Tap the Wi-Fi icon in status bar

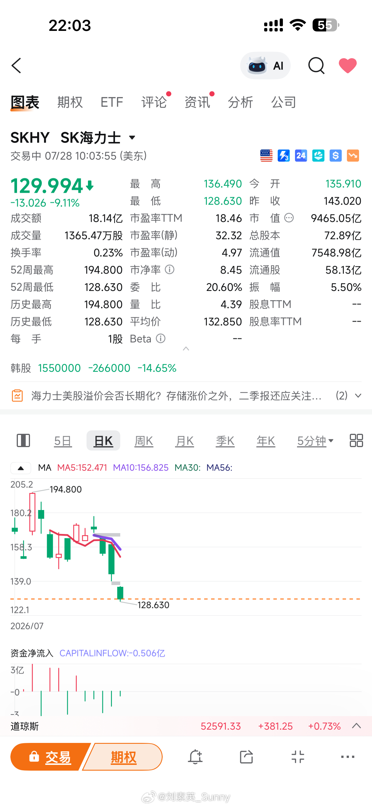[298, 25]
